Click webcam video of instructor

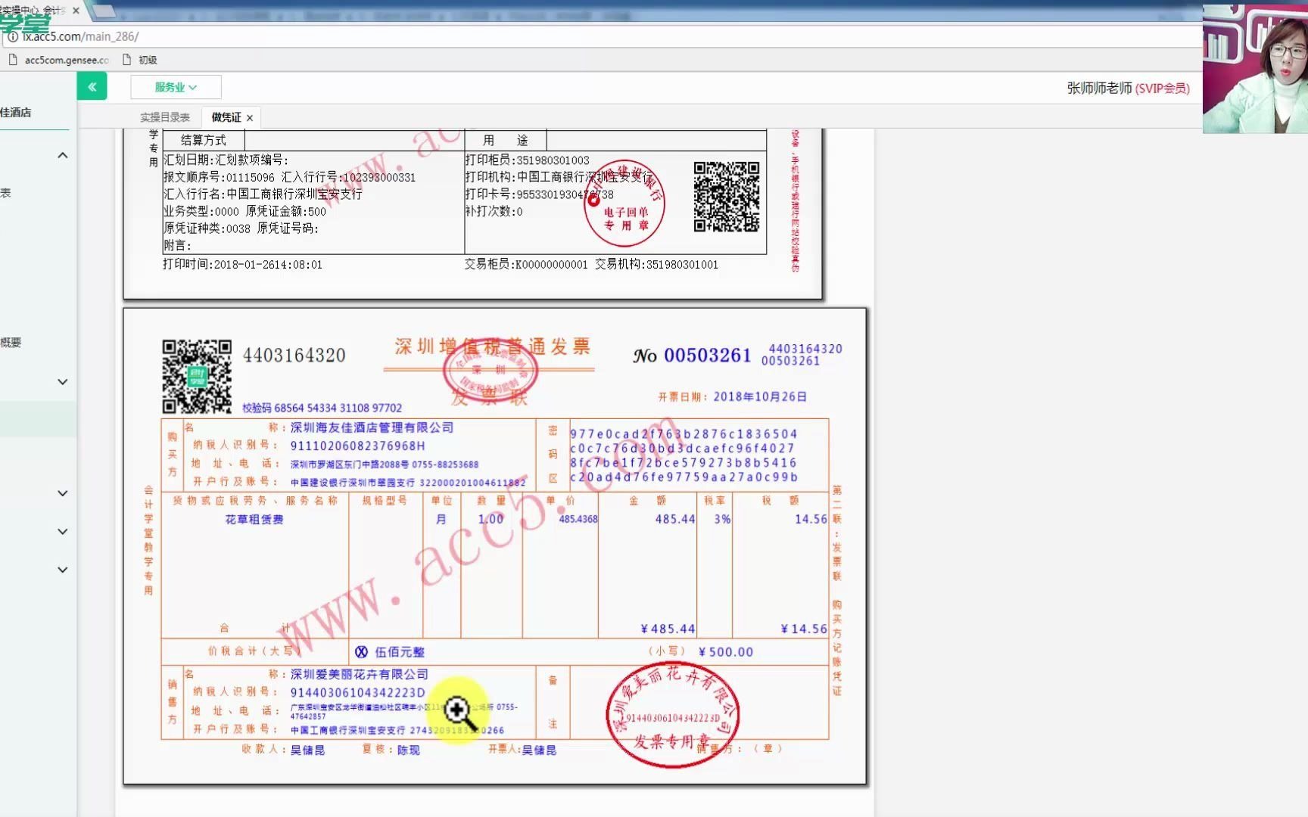[x=1255, y=69]
